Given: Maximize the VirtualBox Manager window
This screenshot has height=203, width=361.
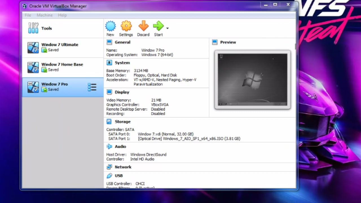Looking at the screenshot, I should [275, 5].
